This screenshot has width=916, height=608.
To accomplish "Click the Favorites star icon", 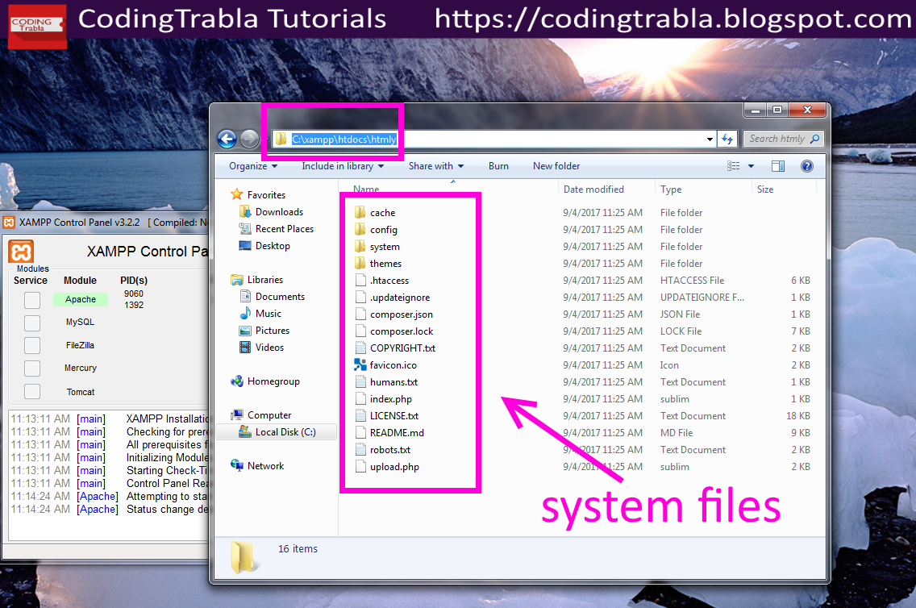I will tap(236, 194).
